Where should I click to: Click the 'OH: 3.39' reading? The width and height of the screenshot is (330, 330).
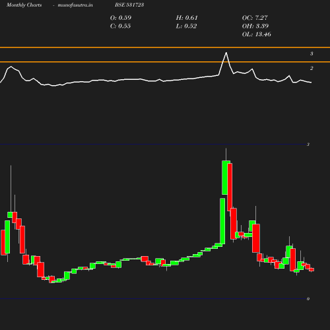pos(255,26)
